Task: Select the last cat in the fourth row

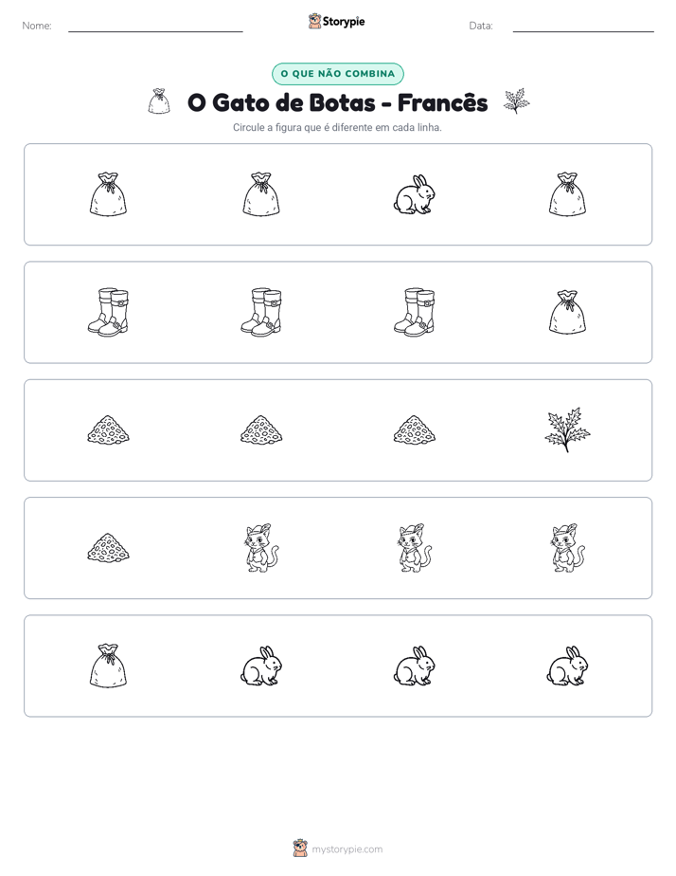Action: click(x=567, y=548)
